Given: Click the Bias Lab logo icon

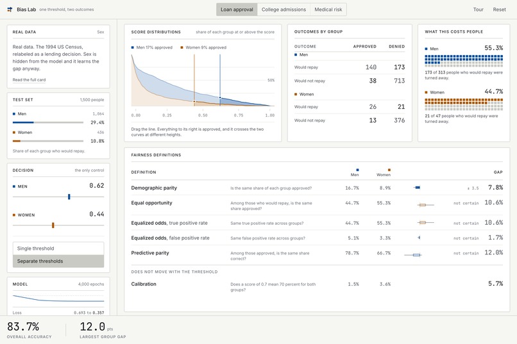Looking at the screenshot, I should click(10, 10).
